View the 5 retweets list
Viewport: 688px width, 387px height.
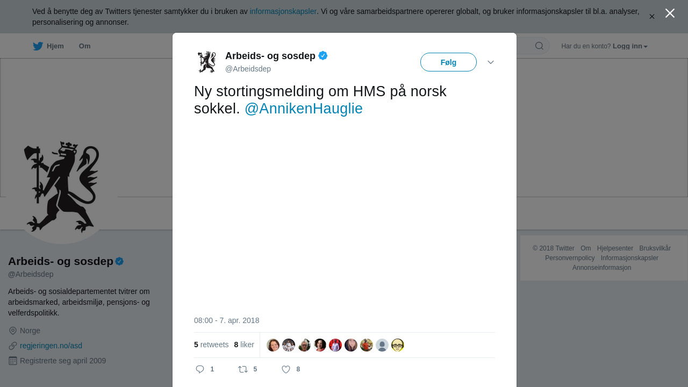point(211,345)
